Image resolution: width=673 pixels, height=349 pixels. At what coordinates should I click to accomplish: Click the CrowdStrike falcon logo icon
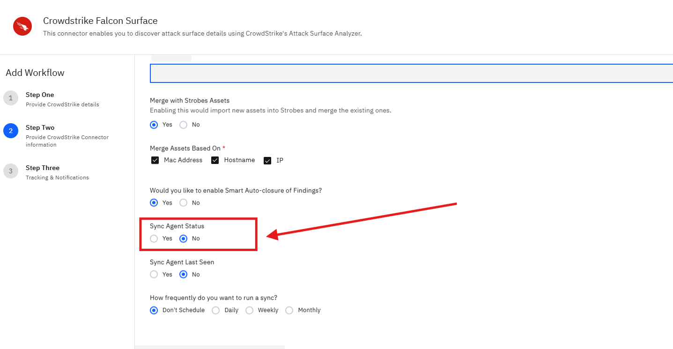tap(22, 26)
